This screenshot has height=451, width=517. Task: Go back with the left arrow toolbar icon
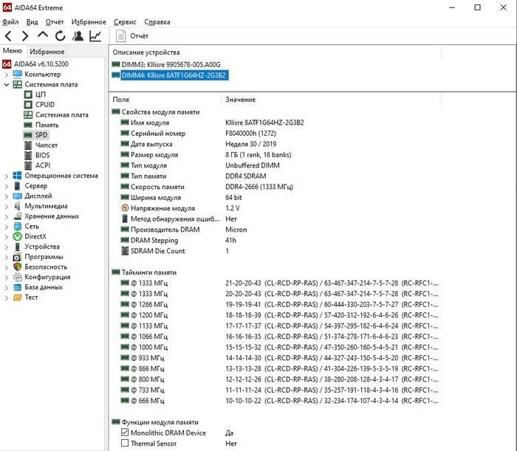(9, 36)
